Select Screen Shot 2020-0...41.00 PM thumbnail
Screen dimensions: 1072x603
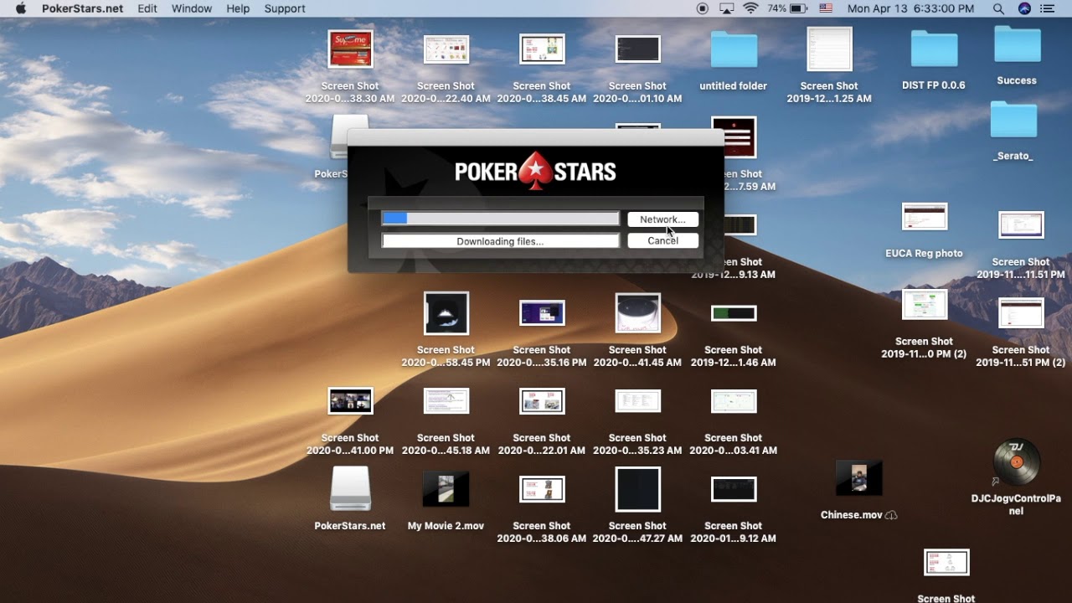click(x=350, y=400)
